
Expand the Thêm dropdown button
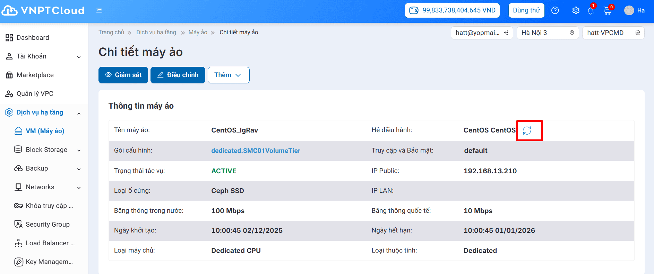228,75
